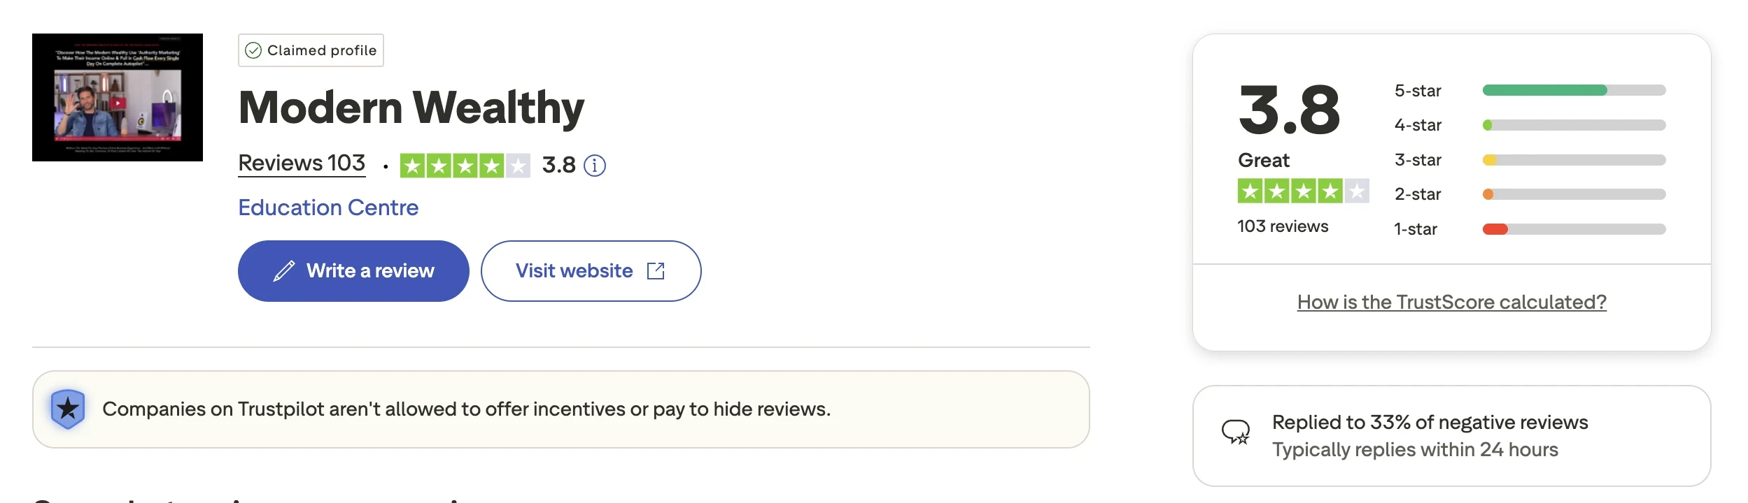Screen dimensions: 1748x503
Task: Click the Modern Wealthy company thumbnail
Action: tap(118, 97)
